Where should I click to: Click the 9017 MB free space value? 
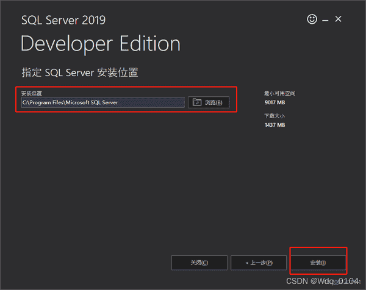tap(274, 102)
